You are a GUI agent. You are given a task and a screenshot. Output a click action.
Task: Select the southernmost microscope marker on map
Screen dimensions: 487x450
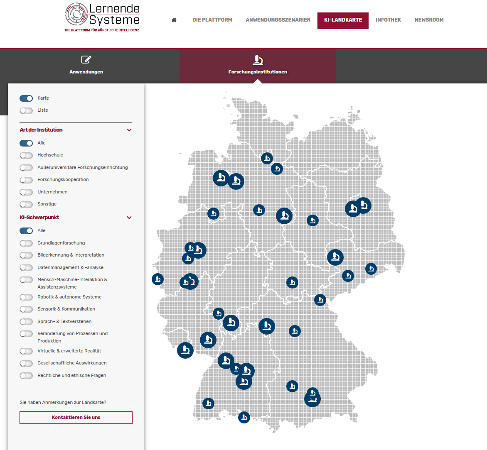[x=244, y=417]
